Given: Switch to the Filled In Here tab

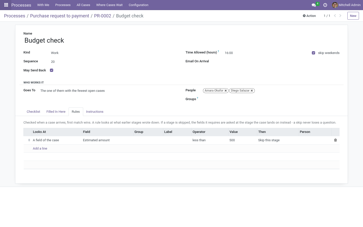Looking at the screenshot, I should pyautogui.click(x=56, y=112).
